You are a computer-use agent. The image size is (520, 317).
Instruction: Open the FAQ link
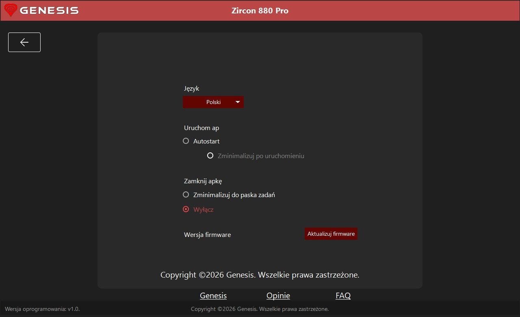[x=343, y=295]
